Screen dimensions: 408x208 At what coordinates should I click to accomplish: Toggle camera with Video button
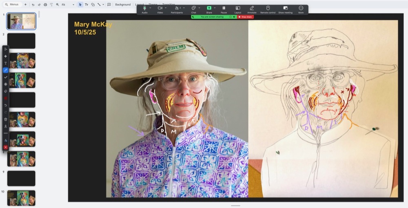(x=160, y=10)
